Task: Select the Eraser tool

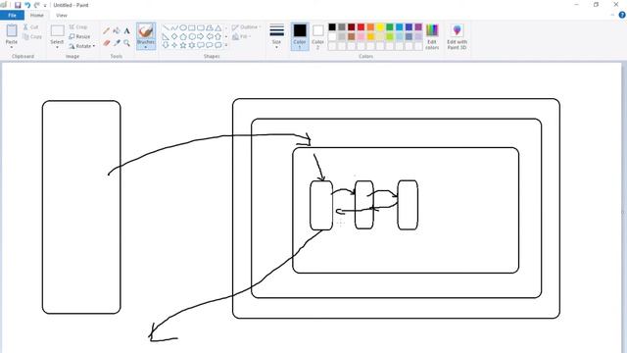Action: pos(107,43)
